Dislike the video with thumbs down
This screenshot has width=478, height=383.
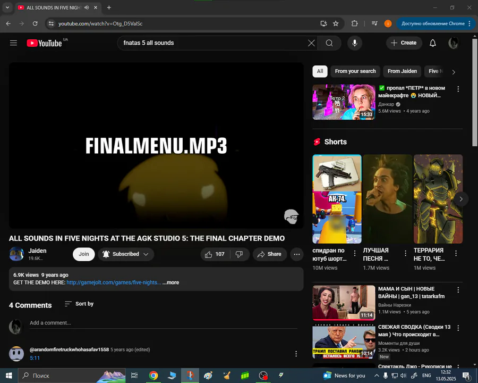click(240, 254)
